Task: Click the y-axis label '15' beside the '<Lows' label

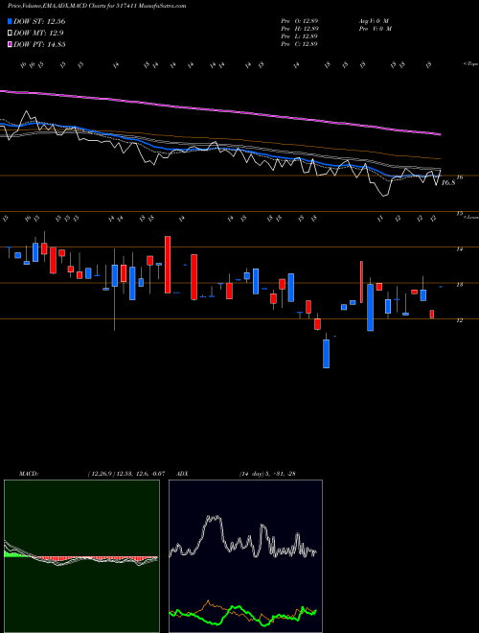Action: tap(459, 214)
